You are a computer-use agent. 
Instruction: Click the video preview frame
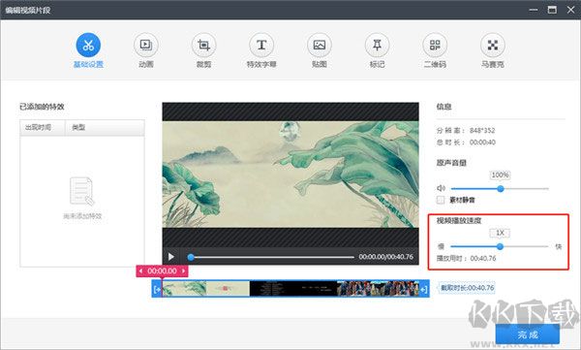tap(290, 175)
